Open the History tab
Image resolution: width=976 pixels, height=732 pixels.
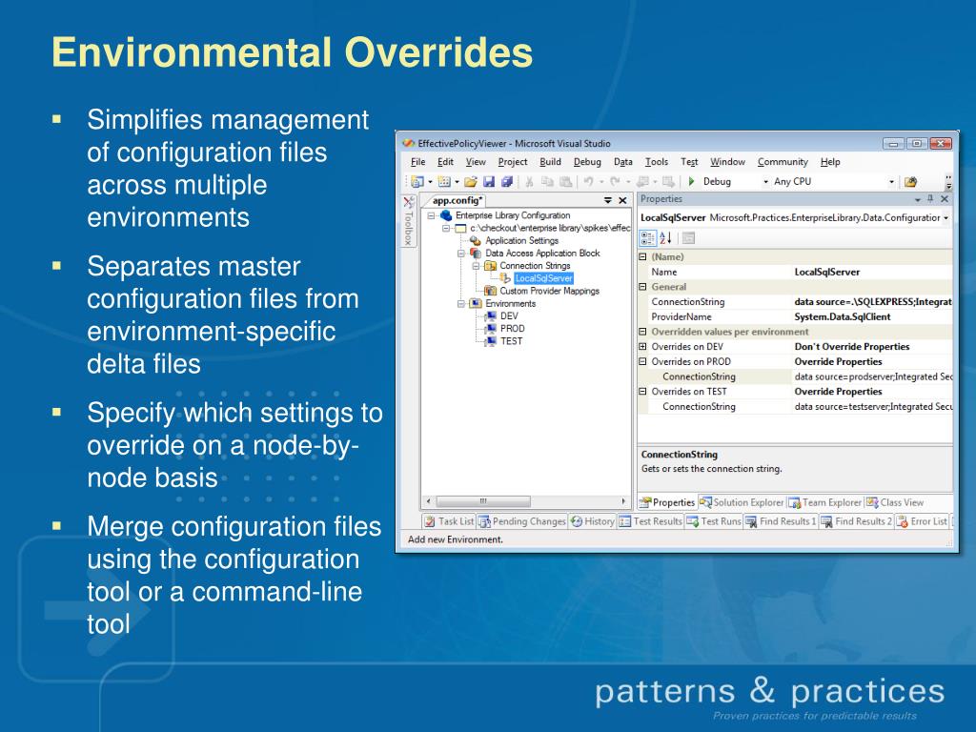tap(593, 521)
